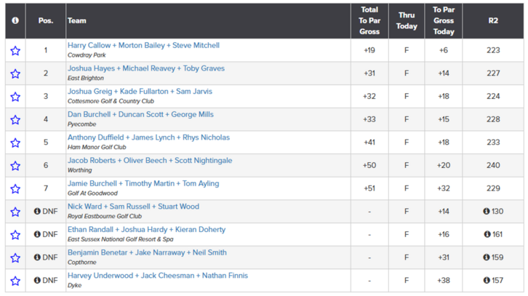Open Jacob Roberts + Oliver Beech team link
Screen dimensions: 528x296
pyautogui.click(x=150, y=161)
